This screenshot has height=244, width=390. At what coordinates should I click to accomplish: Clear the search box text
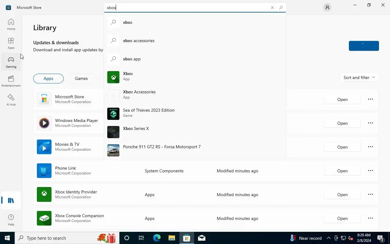(272, 8)
